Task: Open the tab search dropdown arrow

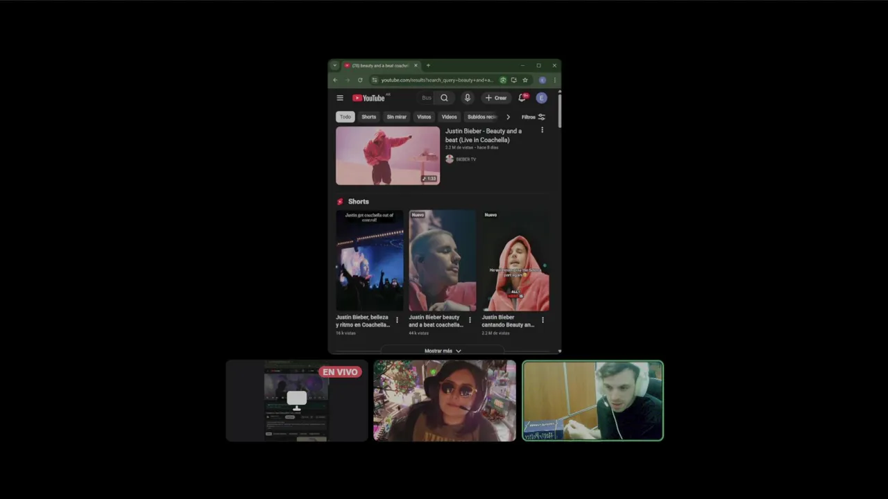Action: coord(334,65)
